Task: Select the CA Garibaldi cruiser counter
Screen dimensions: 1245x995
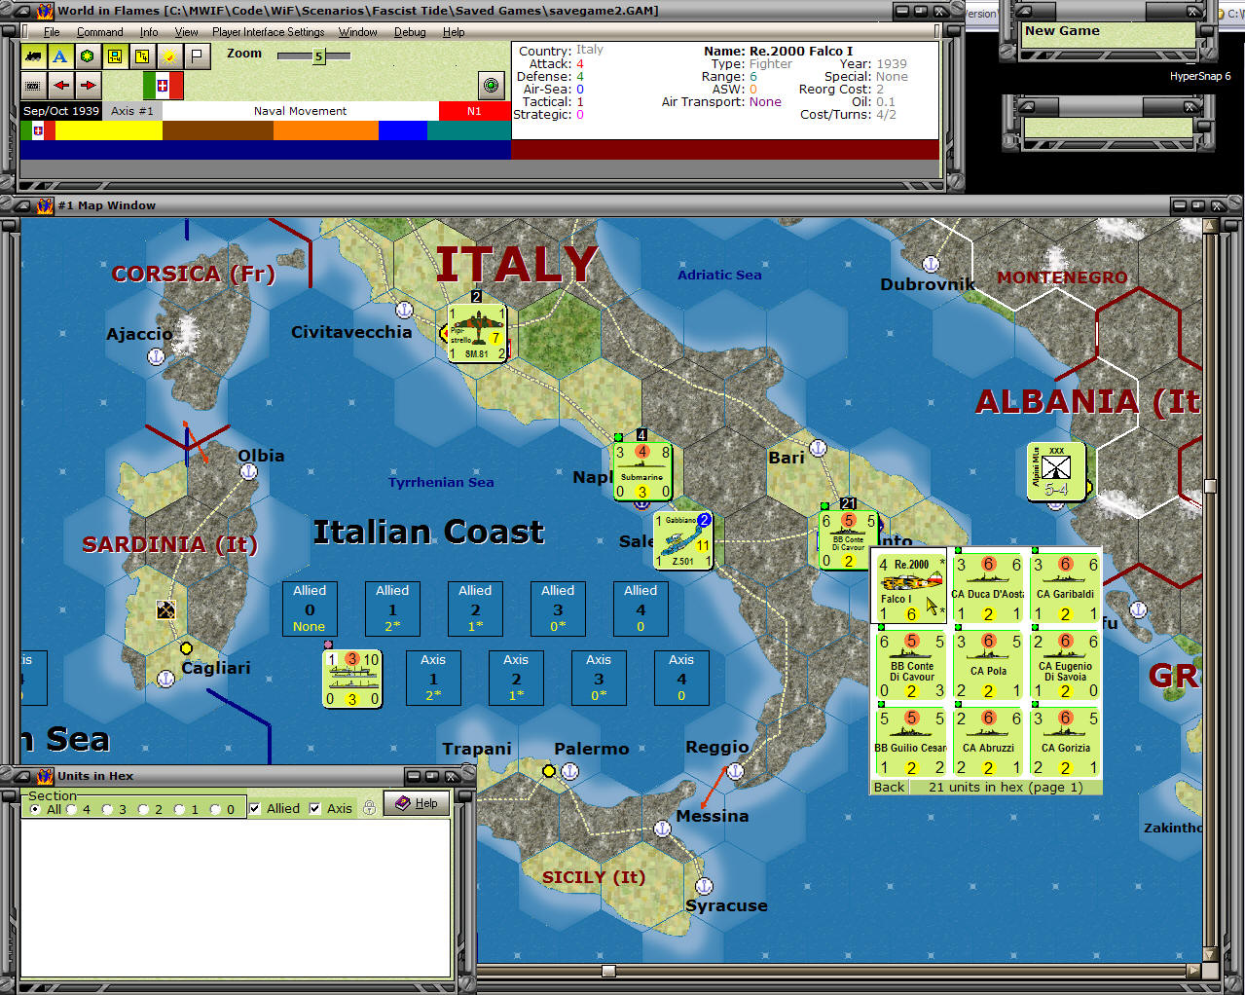Action: 1065,588
